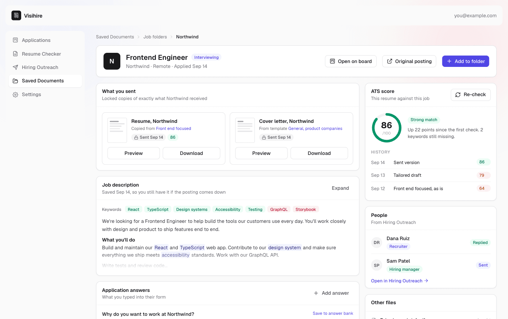Select Saved Documents in the sidebar
The width and height of the screenshot is (508, 319).
click(45, 81)
